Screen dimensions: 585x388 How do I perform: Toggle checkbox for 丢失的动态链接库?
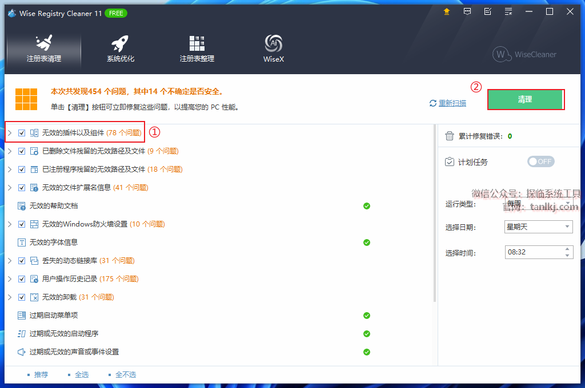(x=22, y=261)
